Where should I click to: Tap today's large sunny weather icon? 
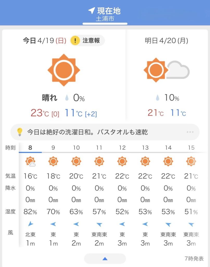(64, 70)
